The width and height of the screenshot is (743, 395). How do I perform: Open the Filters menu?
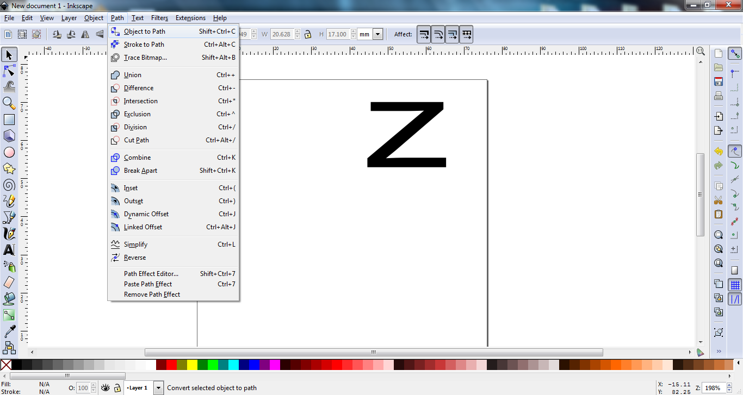(159, 18)
